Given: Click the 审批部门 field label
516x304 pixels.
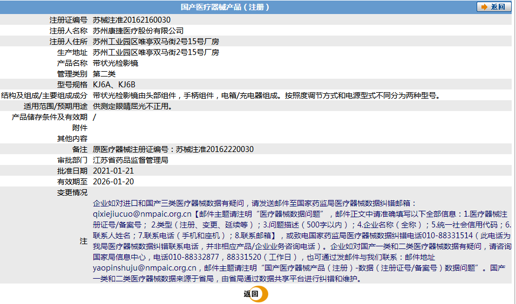Looking at the screenshot, I should point(72,160).
